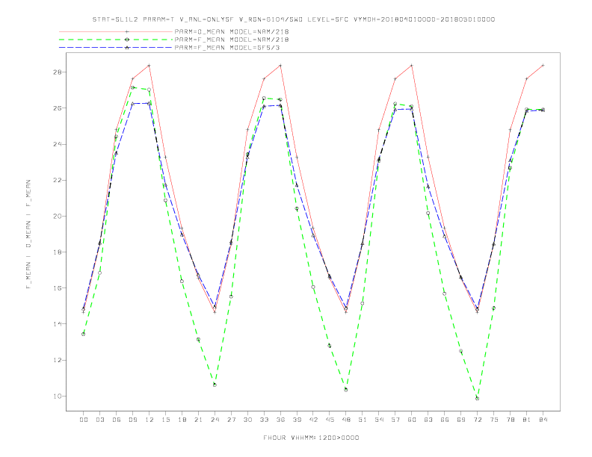Click x-axis tick label 15
The width and height of the screenshot is (592, 457).
[165, 420]
